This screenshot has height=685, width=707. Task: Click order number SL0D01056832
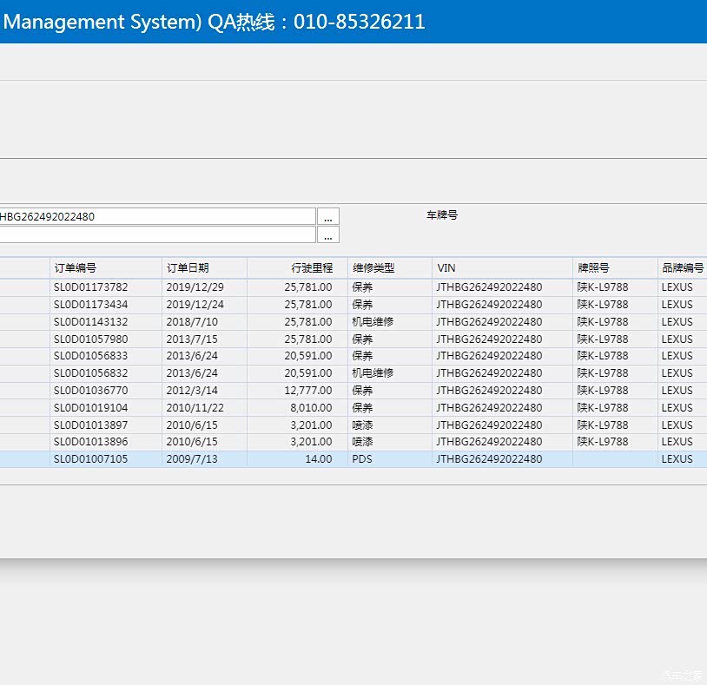pyautogui.click(x=91, y=373)
